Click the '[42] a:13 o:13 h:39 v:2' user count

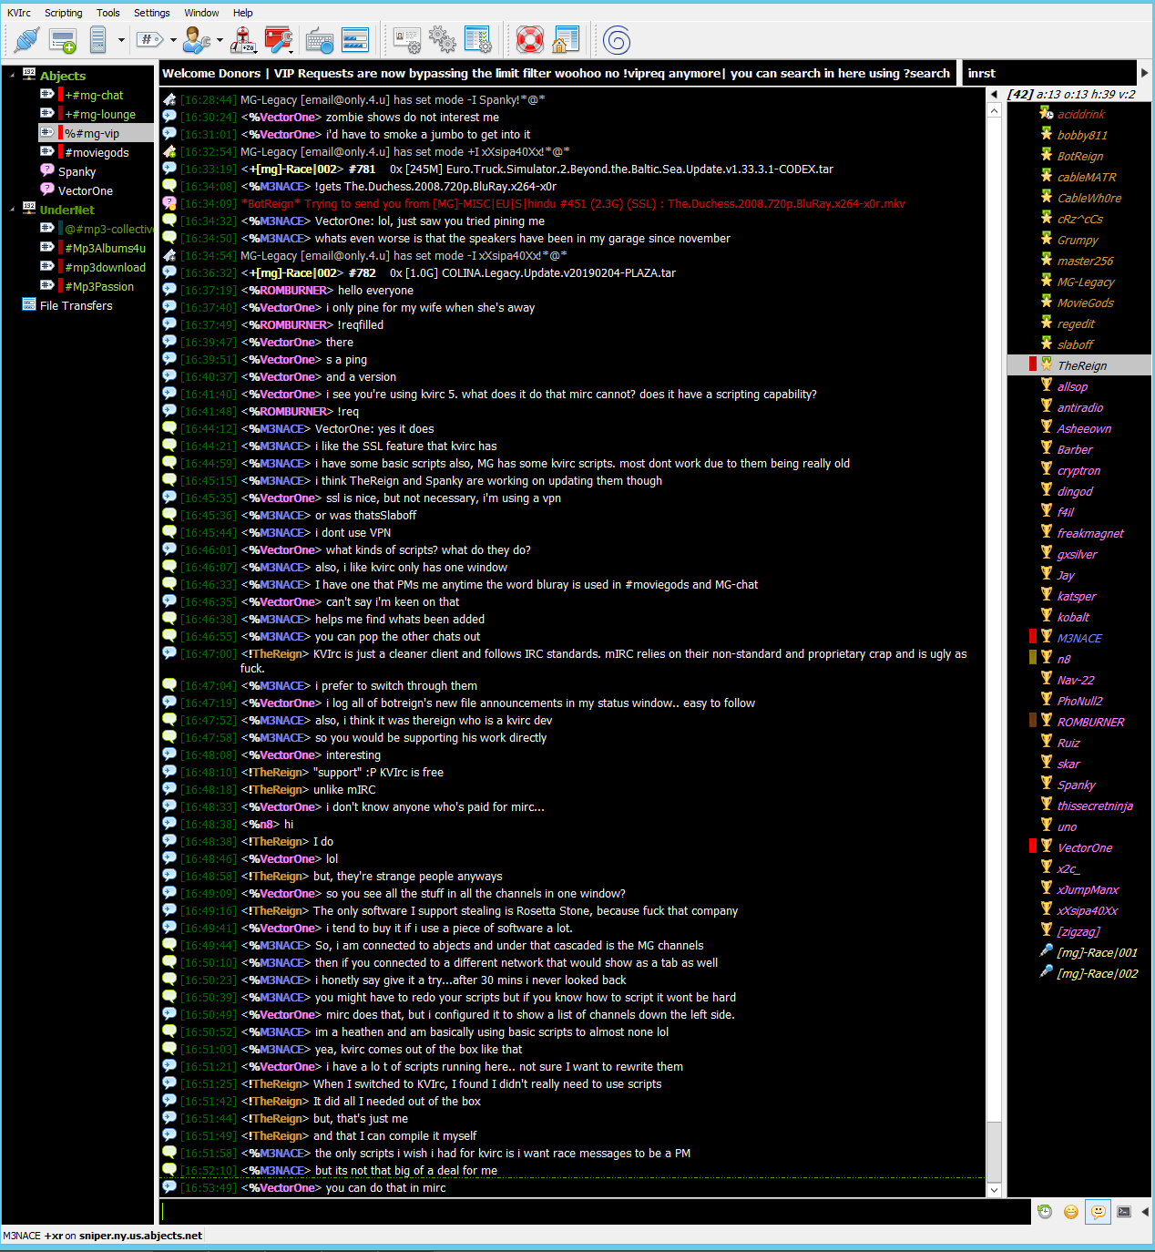[x=1071, y=94]
